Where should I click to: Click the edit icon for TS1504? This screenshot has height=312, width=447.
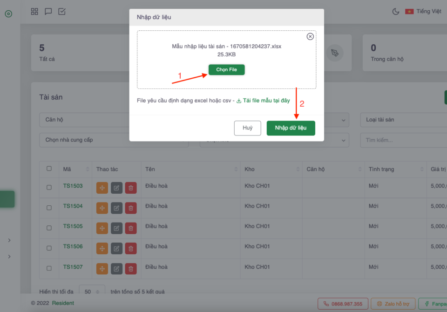[x=116, y=208]
